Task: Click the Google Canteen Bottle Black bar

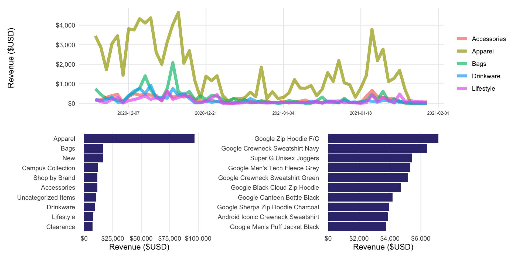Action: tap(360, 197)
